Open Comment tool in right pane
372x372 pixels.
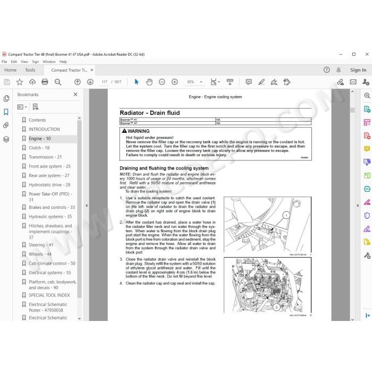tap(367, 149)
